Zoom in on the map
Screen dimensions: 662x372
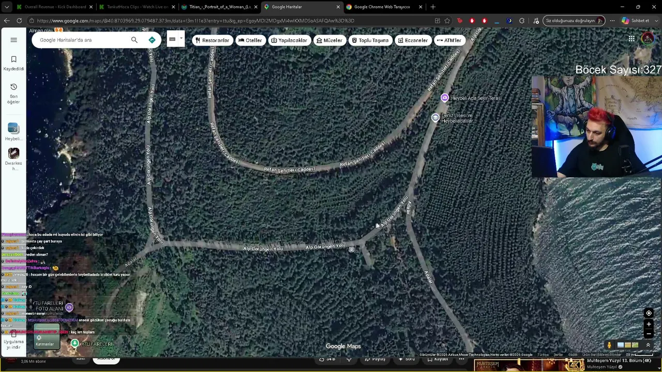tap(649, 324)
